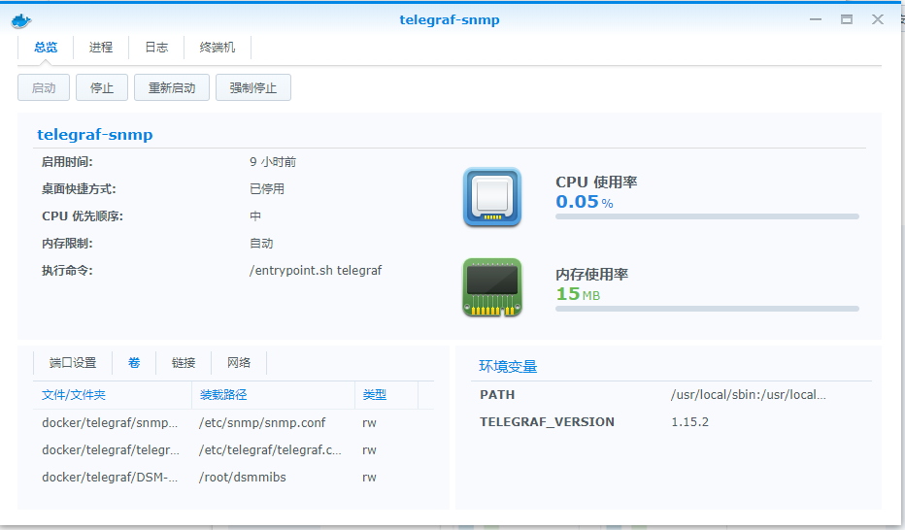Sort by 装载路径 column header
Viewport: 905px width, 530px height.
pyautogui.click(x=273, y=395)
